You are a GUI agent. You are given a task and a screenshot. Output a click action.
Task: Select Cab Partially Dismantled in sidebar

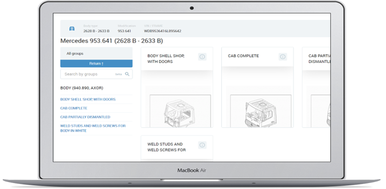point(85,117)
